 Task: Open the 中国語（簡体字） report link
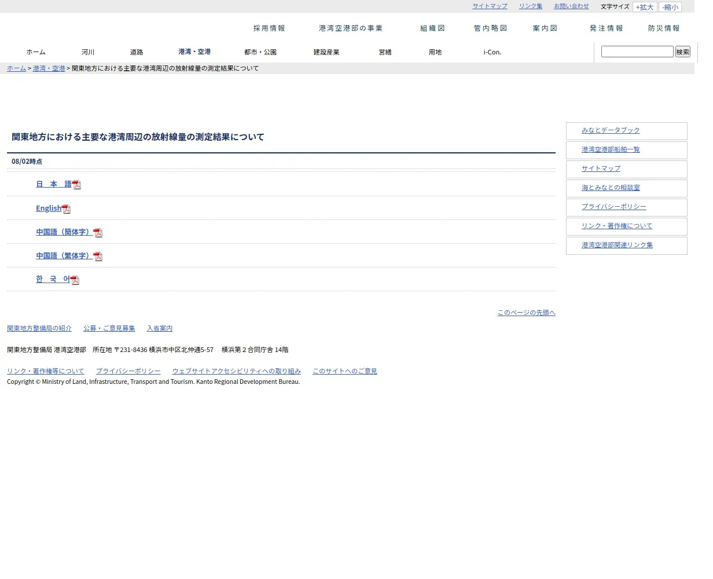64,232
